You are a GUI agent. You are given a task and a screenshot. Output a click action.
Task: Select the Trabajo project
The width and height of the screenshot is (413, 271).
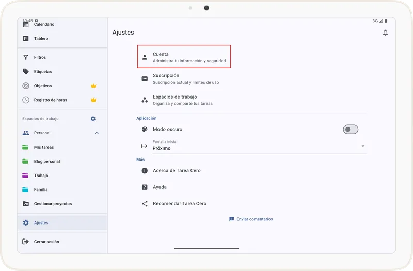(x=41, y=176)
